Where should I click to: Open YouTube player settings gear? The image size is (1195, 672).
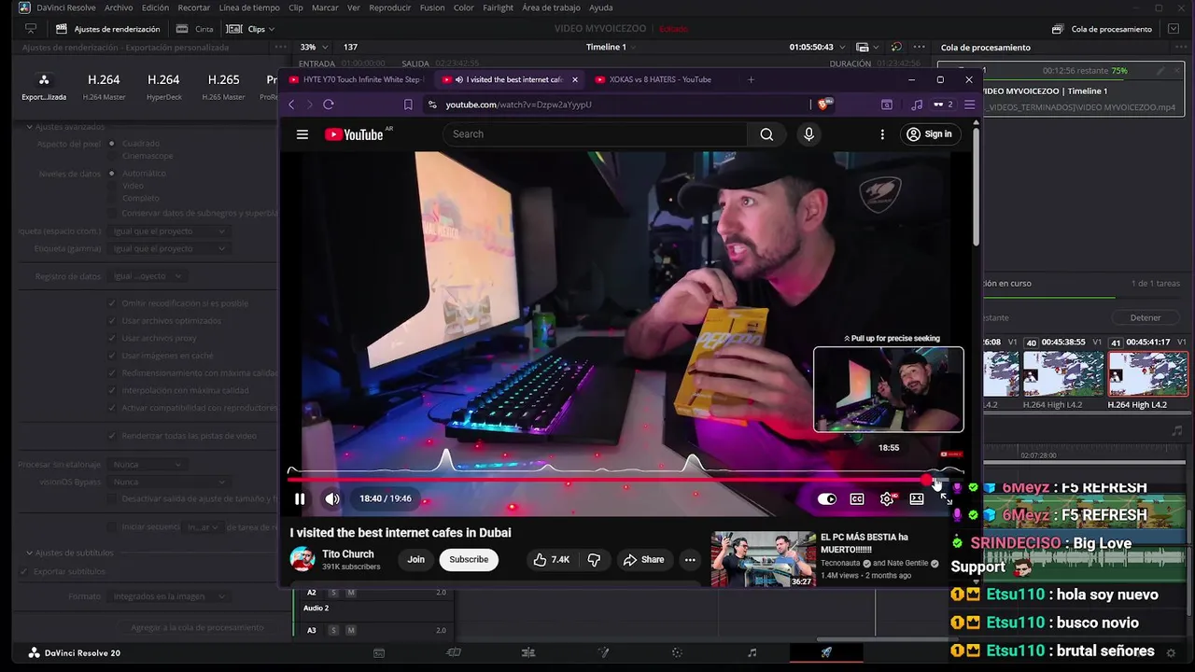[x=887, y=499]
